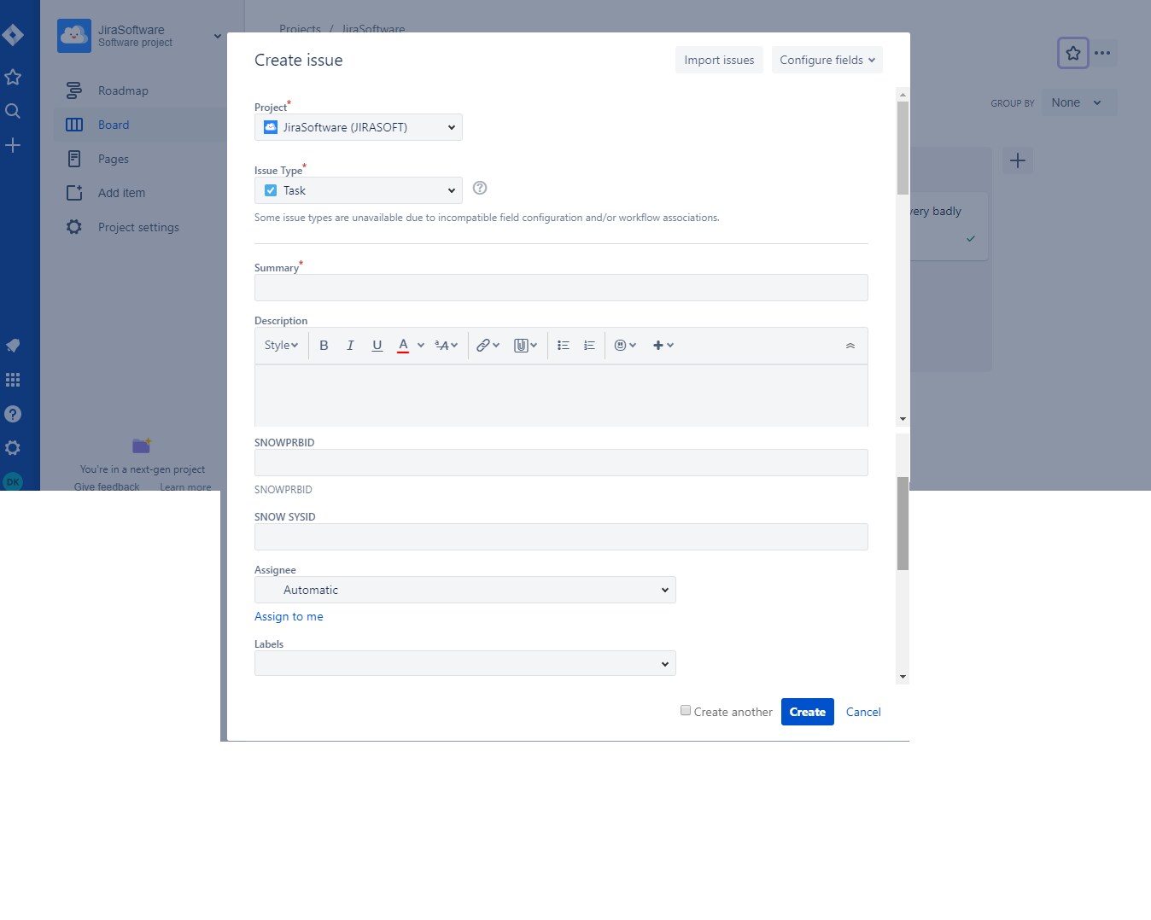Click the Import issues button
1151x920 pixels.
pyautogui.click(x=719, y=60)
